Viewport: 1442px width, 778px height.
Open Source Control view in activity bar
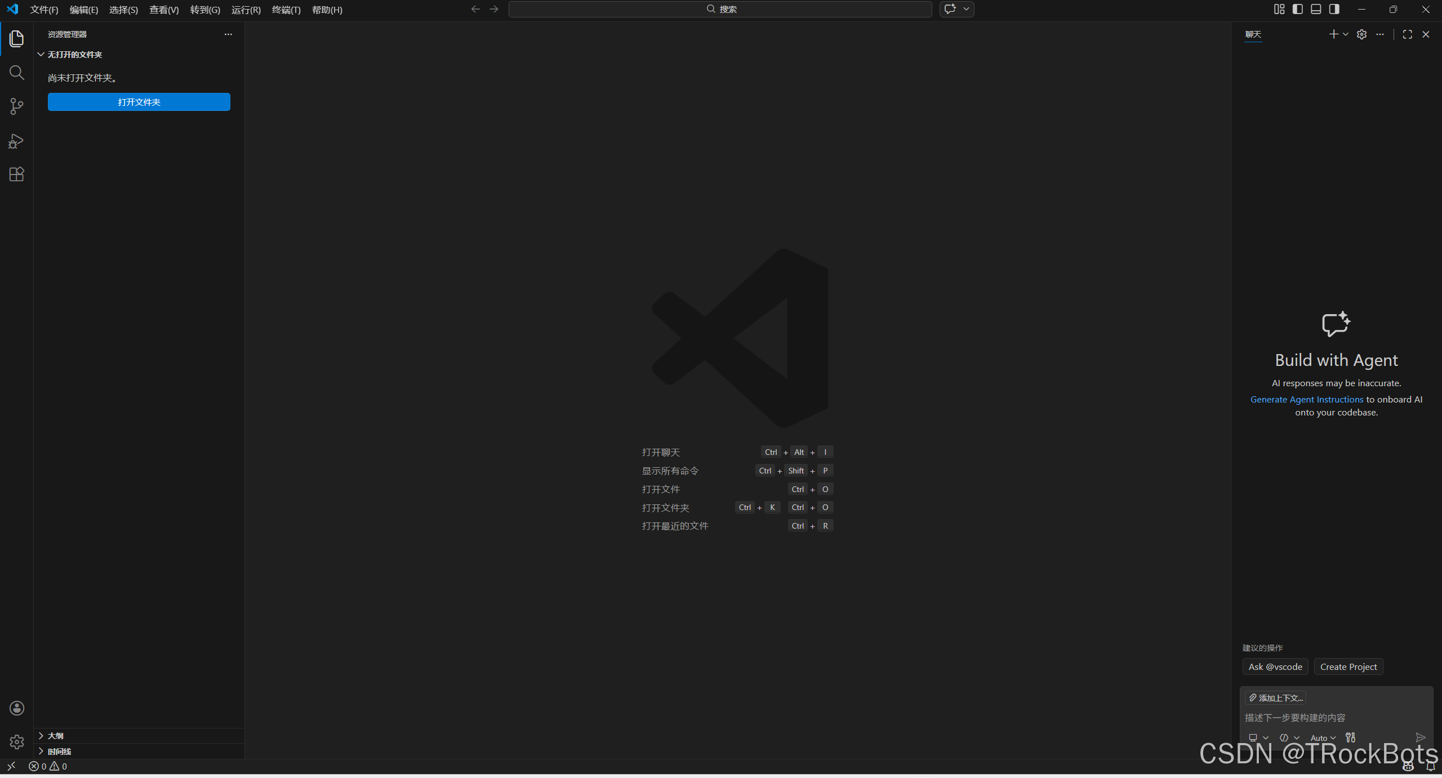(x=16, y=106)
